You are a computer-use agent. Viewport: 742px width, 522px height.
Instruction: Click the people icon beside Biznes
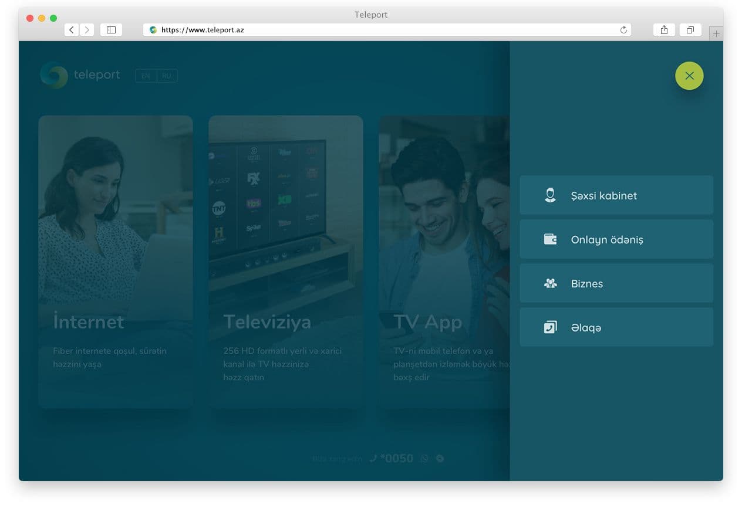pyautogui.click(x=550, y=283)
